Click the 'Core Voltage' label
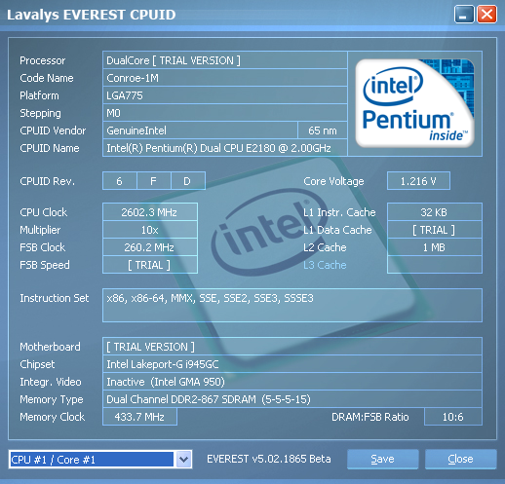 point(333,181)
